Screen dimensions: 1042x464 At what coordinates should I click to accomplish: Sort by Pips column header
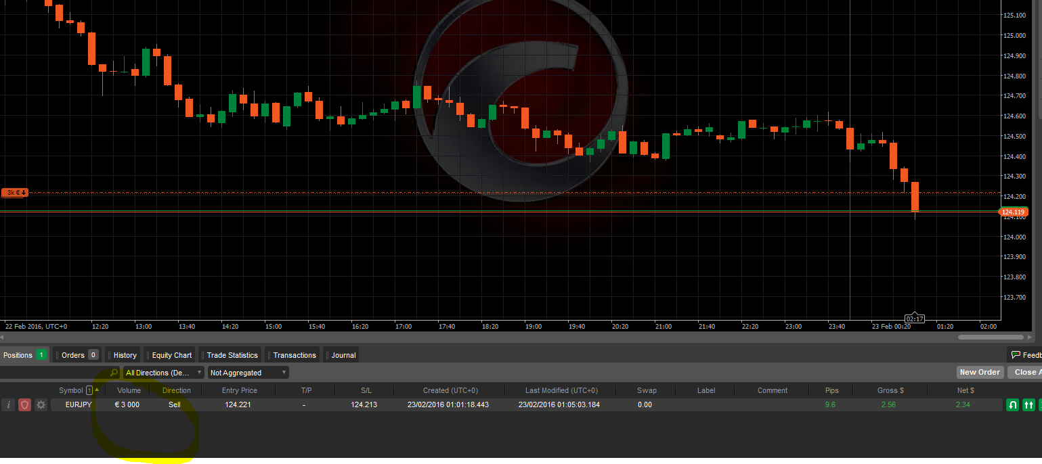pos(831,390)
